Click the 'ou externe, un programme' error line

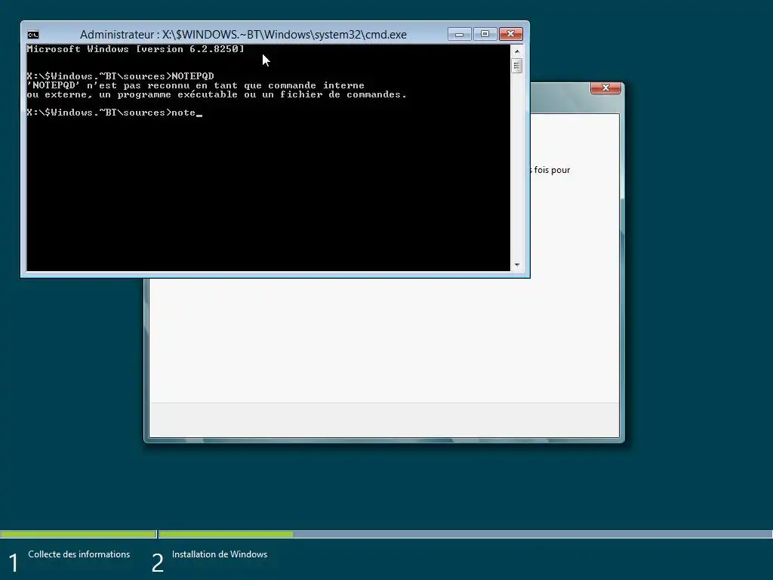click(217, 94)
